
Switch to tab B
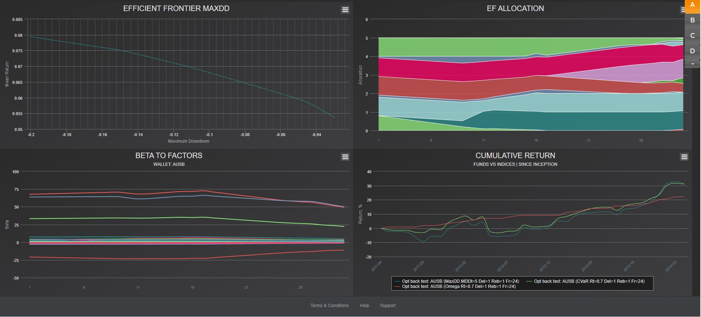[693, 20]
